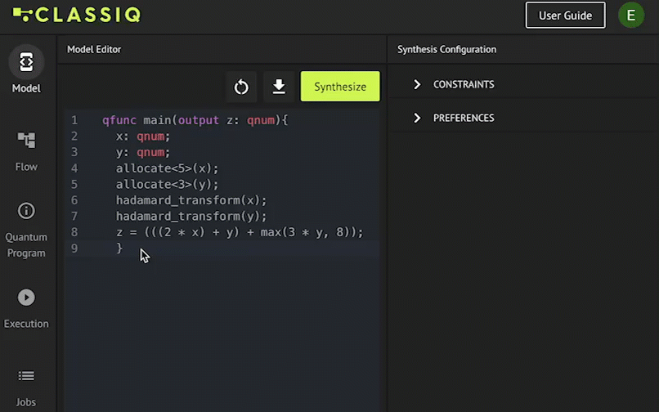Click the reset model circular arrow icon
The height and width of the screenshot is (412, 659).
241,87
